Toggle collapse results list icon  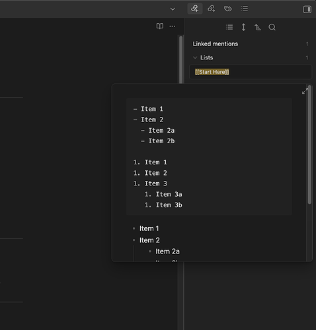229,27
